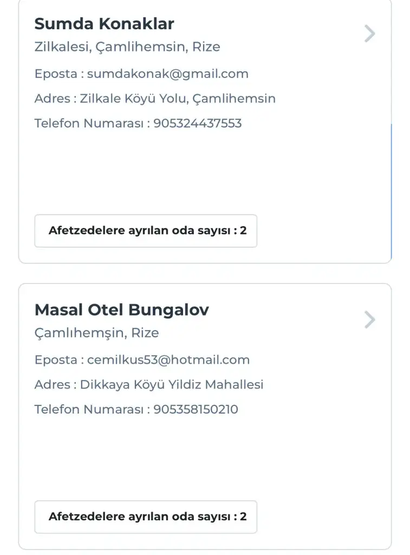The height and width of the screenshot is (555, 410).
Task: Click location Zilkalesi, Çamlihemsin, Rize
Action: (x=127, y=47)
